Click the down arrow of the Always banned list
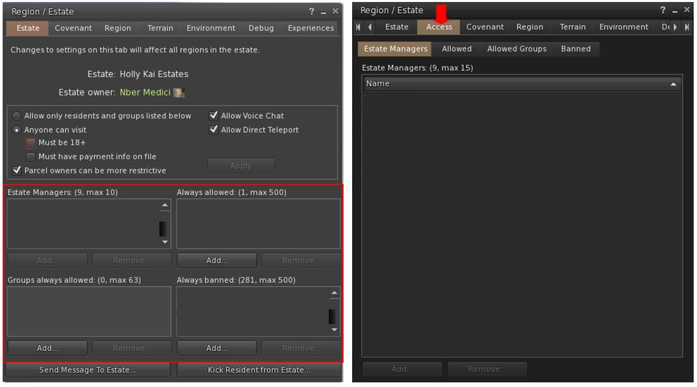Image resolution: width=697 pixels, height=387 pixels. [x=334, y=329]
